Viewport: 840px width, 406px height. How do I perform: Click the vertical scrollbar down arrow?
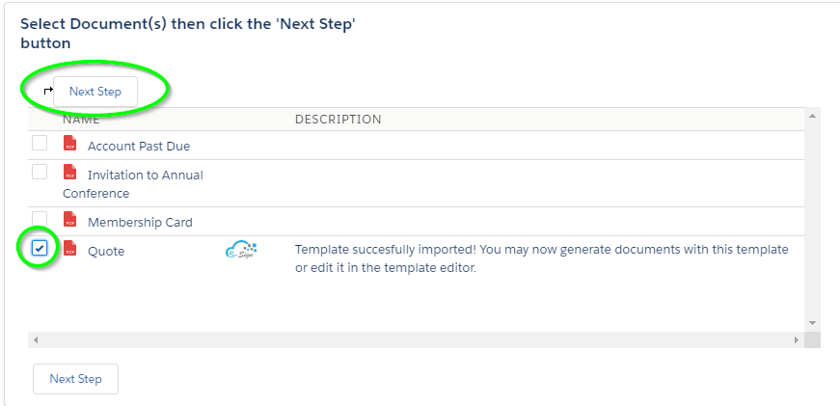pyautogui.click(x=812, y=323)
